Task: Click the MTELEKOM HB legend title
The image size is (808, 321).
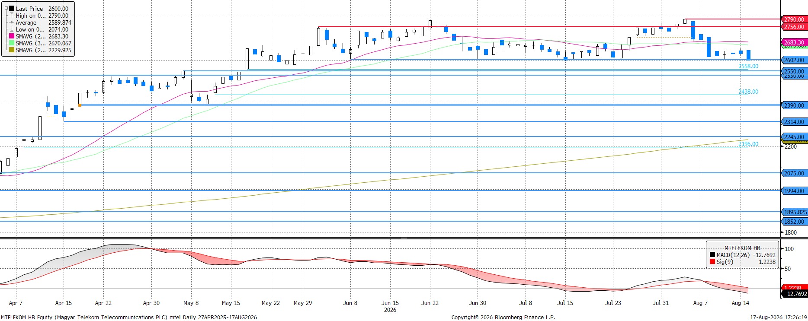Action: coord(742,248)
